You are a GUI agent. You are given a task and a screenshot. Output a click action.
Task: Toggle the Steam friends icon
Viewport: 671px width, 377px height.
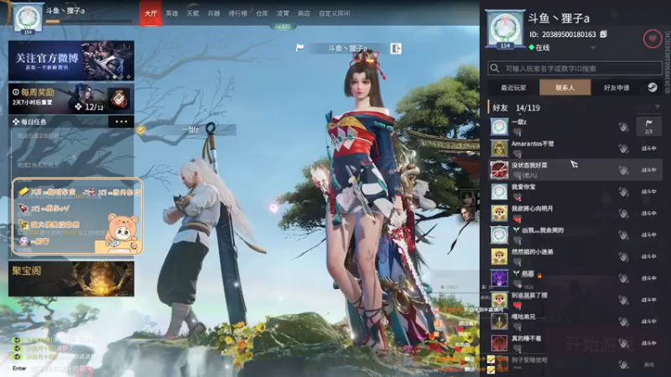(x=653, y=87)
